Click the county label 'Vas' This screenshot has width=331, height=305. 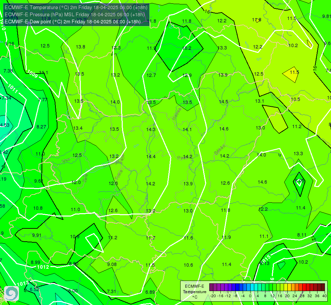pos(66,161)
